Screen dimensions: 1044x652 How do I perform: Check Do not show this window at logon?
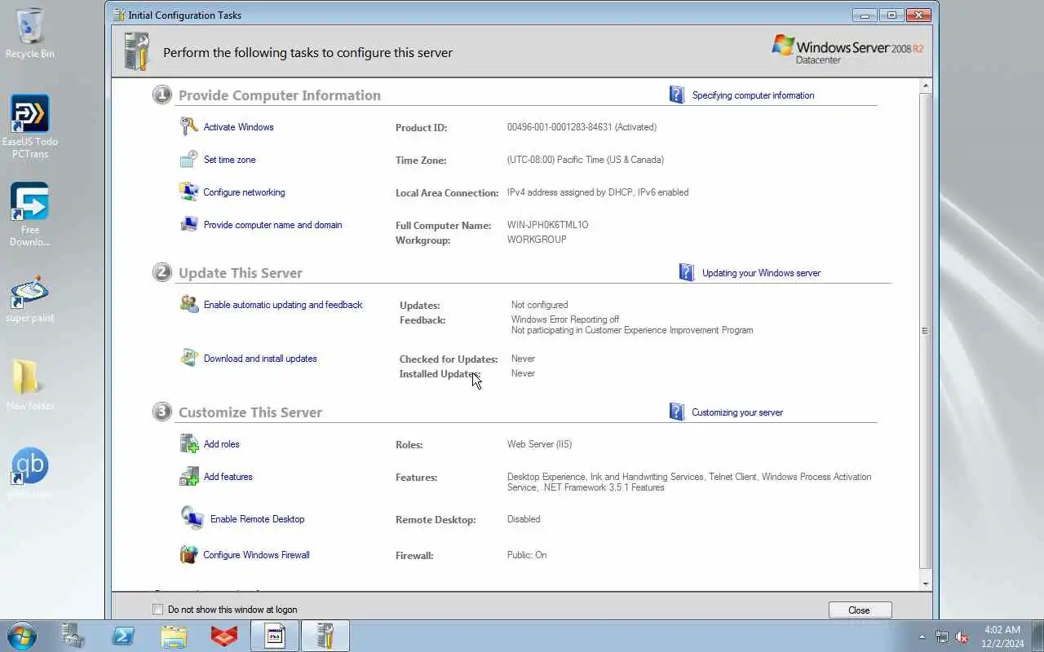158,609
